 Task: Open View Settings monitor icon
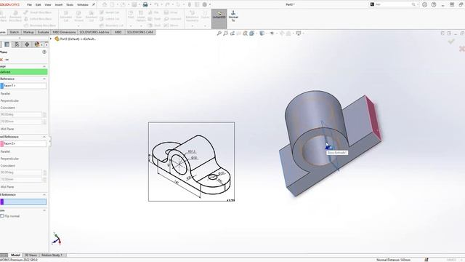(x=299, y=33)
